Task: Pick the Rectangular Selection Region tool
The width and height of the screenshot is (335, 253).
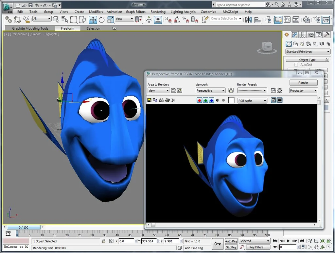Action: [x=74, y=20]
